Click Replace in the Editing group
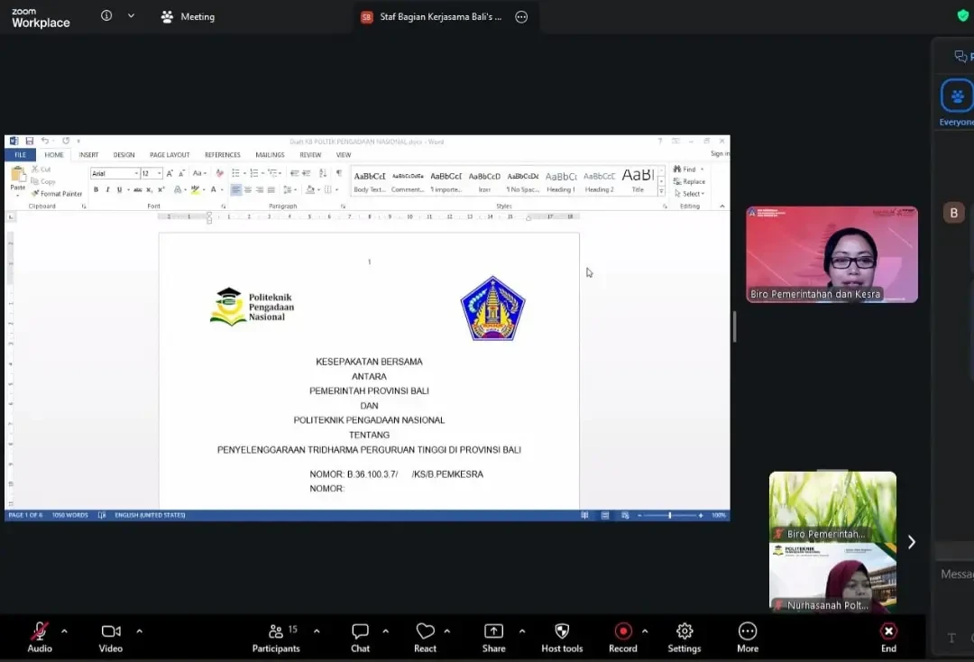Image resolution: width=974 pixels, height=662 pixels. tap(690, 181)
